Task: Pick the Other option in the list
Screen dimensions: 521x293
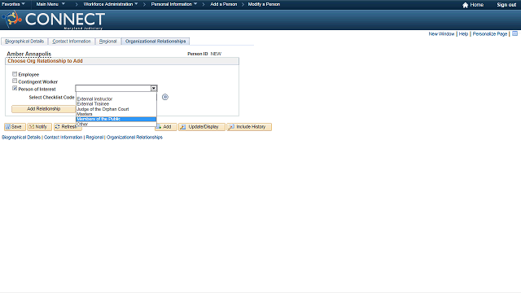Action: pos(116,124)
